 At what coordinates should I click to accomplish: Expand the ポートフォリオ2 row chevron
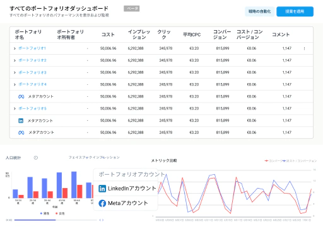click(x=15, y=60)
